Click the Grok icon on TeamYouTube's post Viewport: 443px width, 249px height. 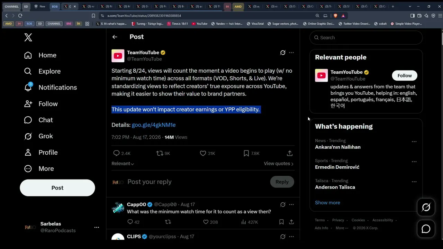pos(283,53)
